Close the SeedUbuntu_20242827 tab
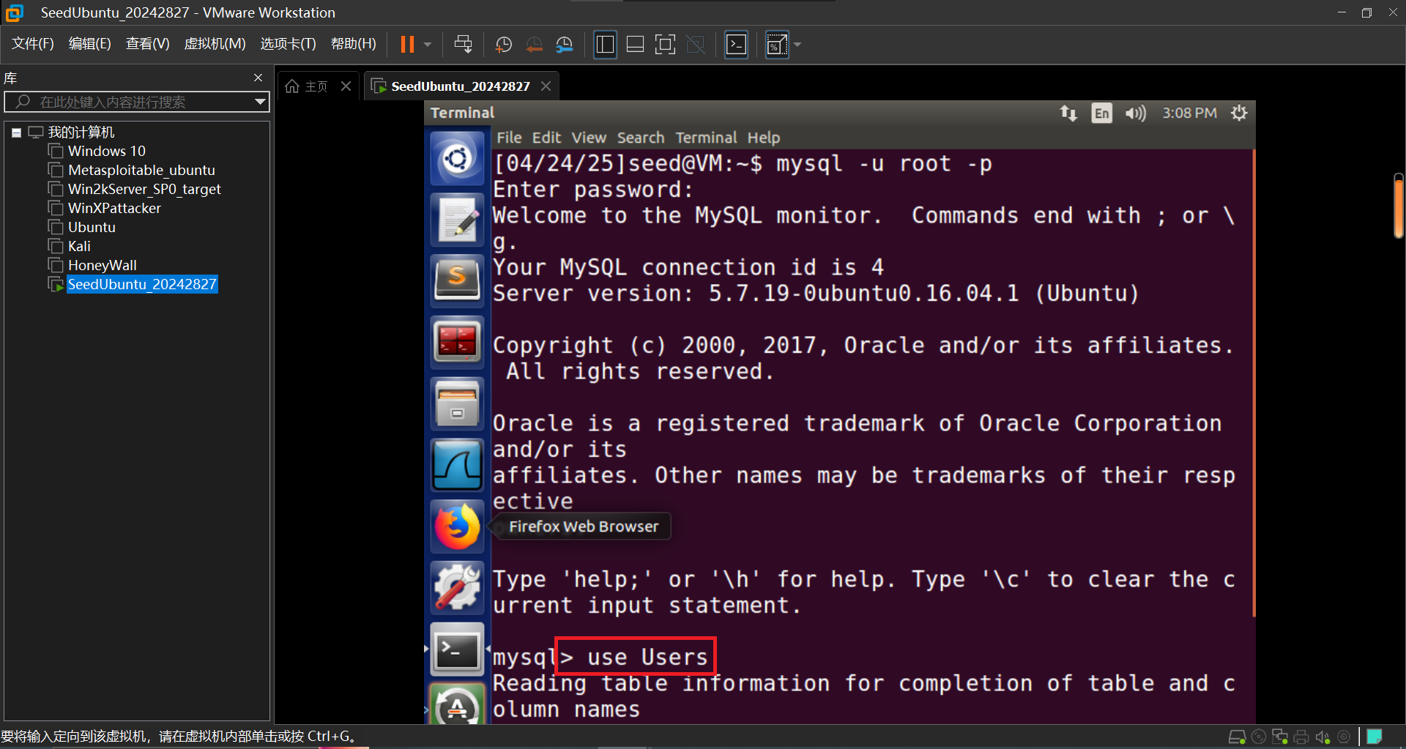Screen dimensions: 1406x749 546,86
